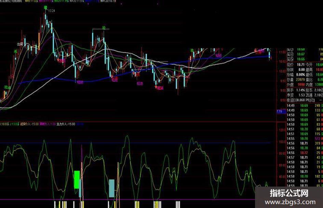Select the MA5 moving average readout

pos(31,1)
